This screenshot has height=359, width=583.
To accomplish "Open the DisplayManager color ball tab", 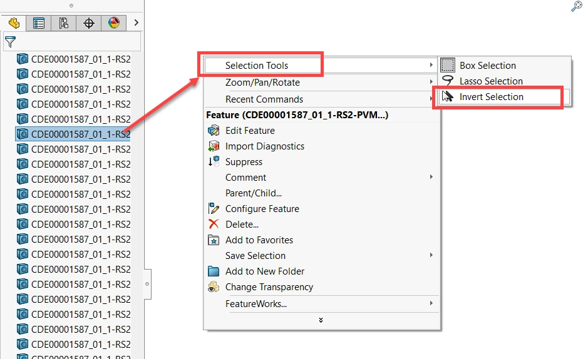I will tap(114, 23).
